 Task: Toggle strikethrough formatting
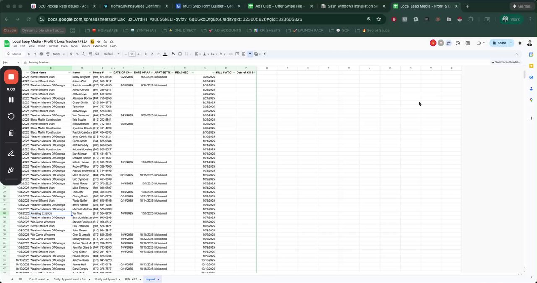click(158, 54)
